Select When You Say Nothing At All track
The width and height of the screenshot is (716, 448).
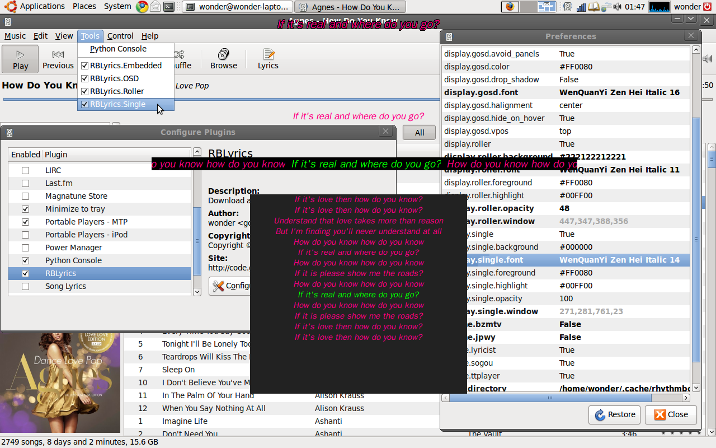[214, 408]
